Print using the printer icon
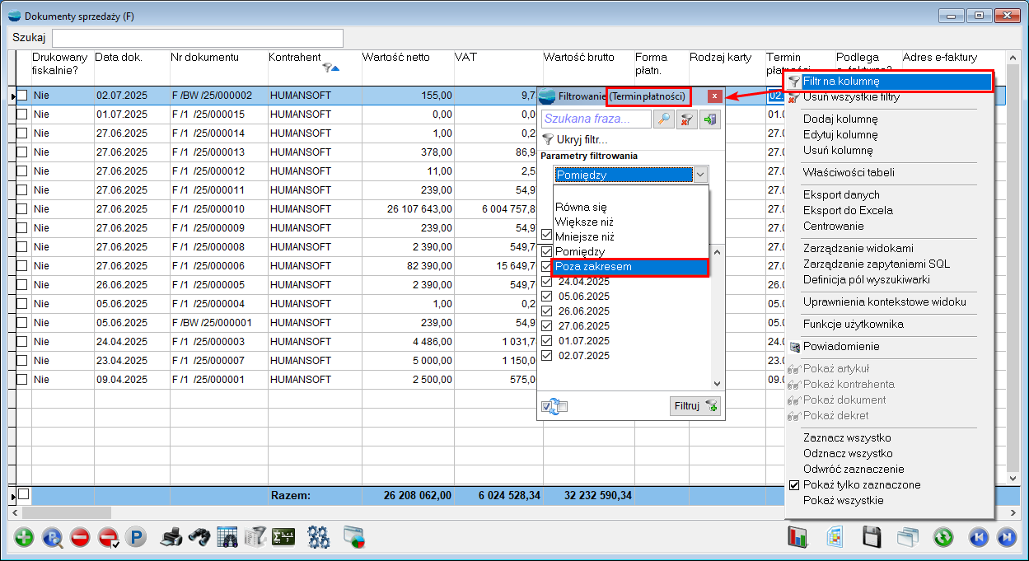The width and height of the screenshot is (1029, 561). point(171,538)
